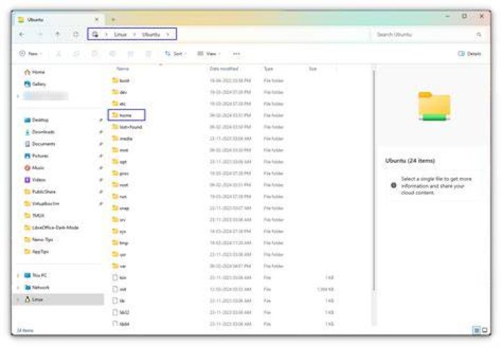Open the Sort options dropdown

(x=176, y=54)
